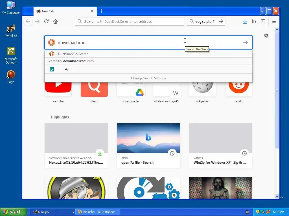Click the Forward navigation arrow
The image size is (289, 216).
37,21
